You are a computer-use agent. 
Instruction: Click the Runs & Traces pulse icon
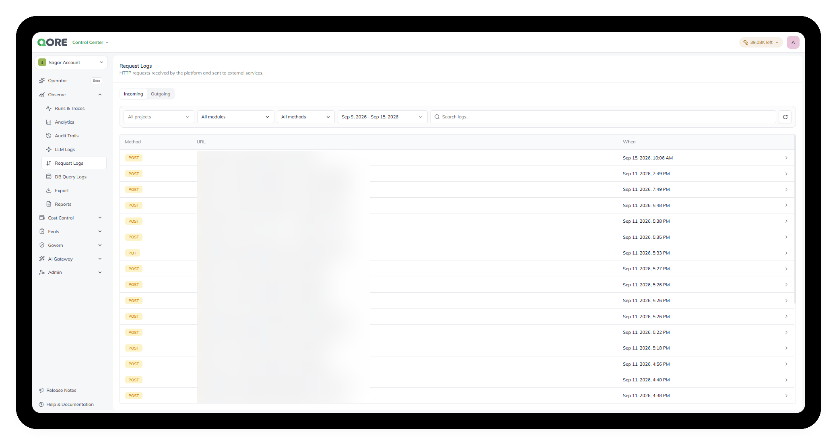[49, 108]
